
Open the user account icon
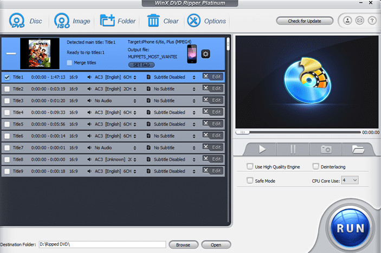(347, 21)
